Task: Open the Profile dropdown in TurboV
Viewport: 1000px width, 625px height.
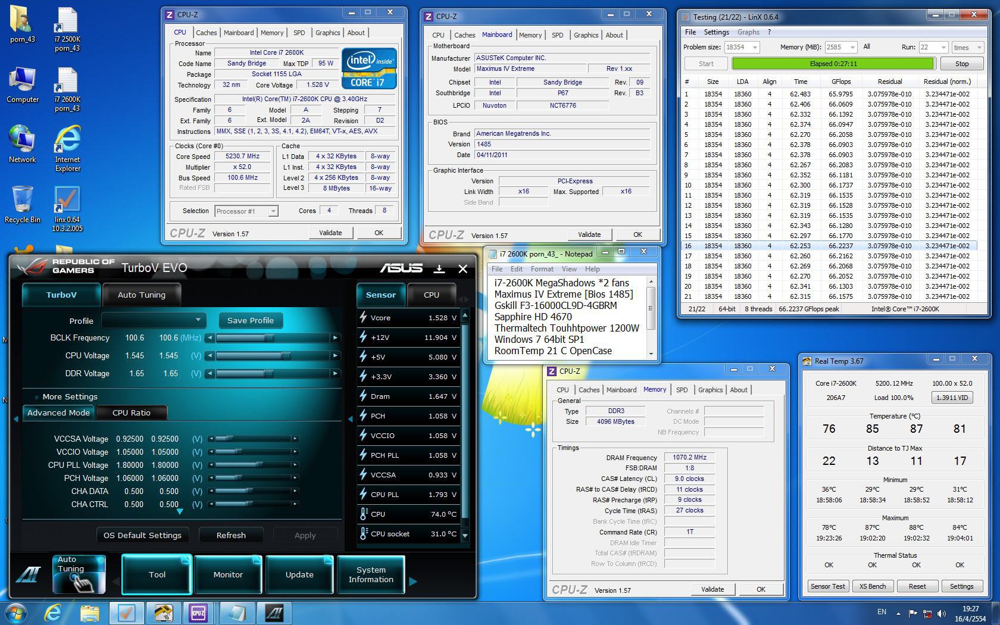Action: coord(154,320)
